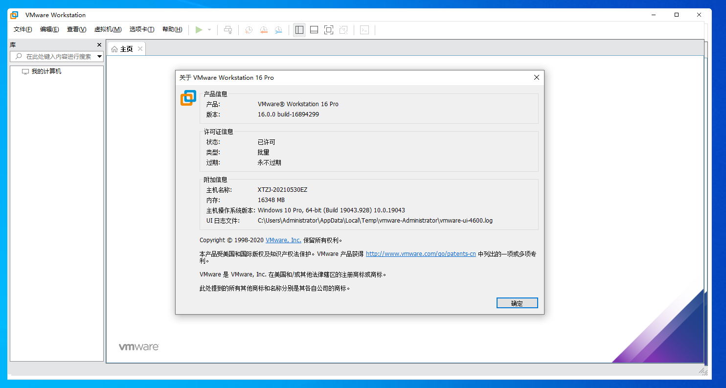Open the 查看(V) menu
Screen dimensions: 726x388
[76, 29]
